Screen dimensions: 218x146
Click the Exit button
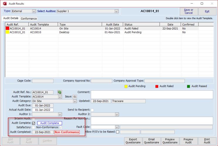point(207,11)
